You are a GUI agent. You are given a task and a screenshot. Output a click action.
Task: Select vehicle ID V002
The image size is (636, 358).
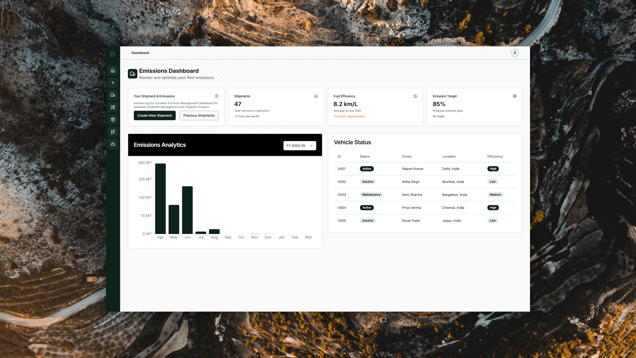point(342,182)
